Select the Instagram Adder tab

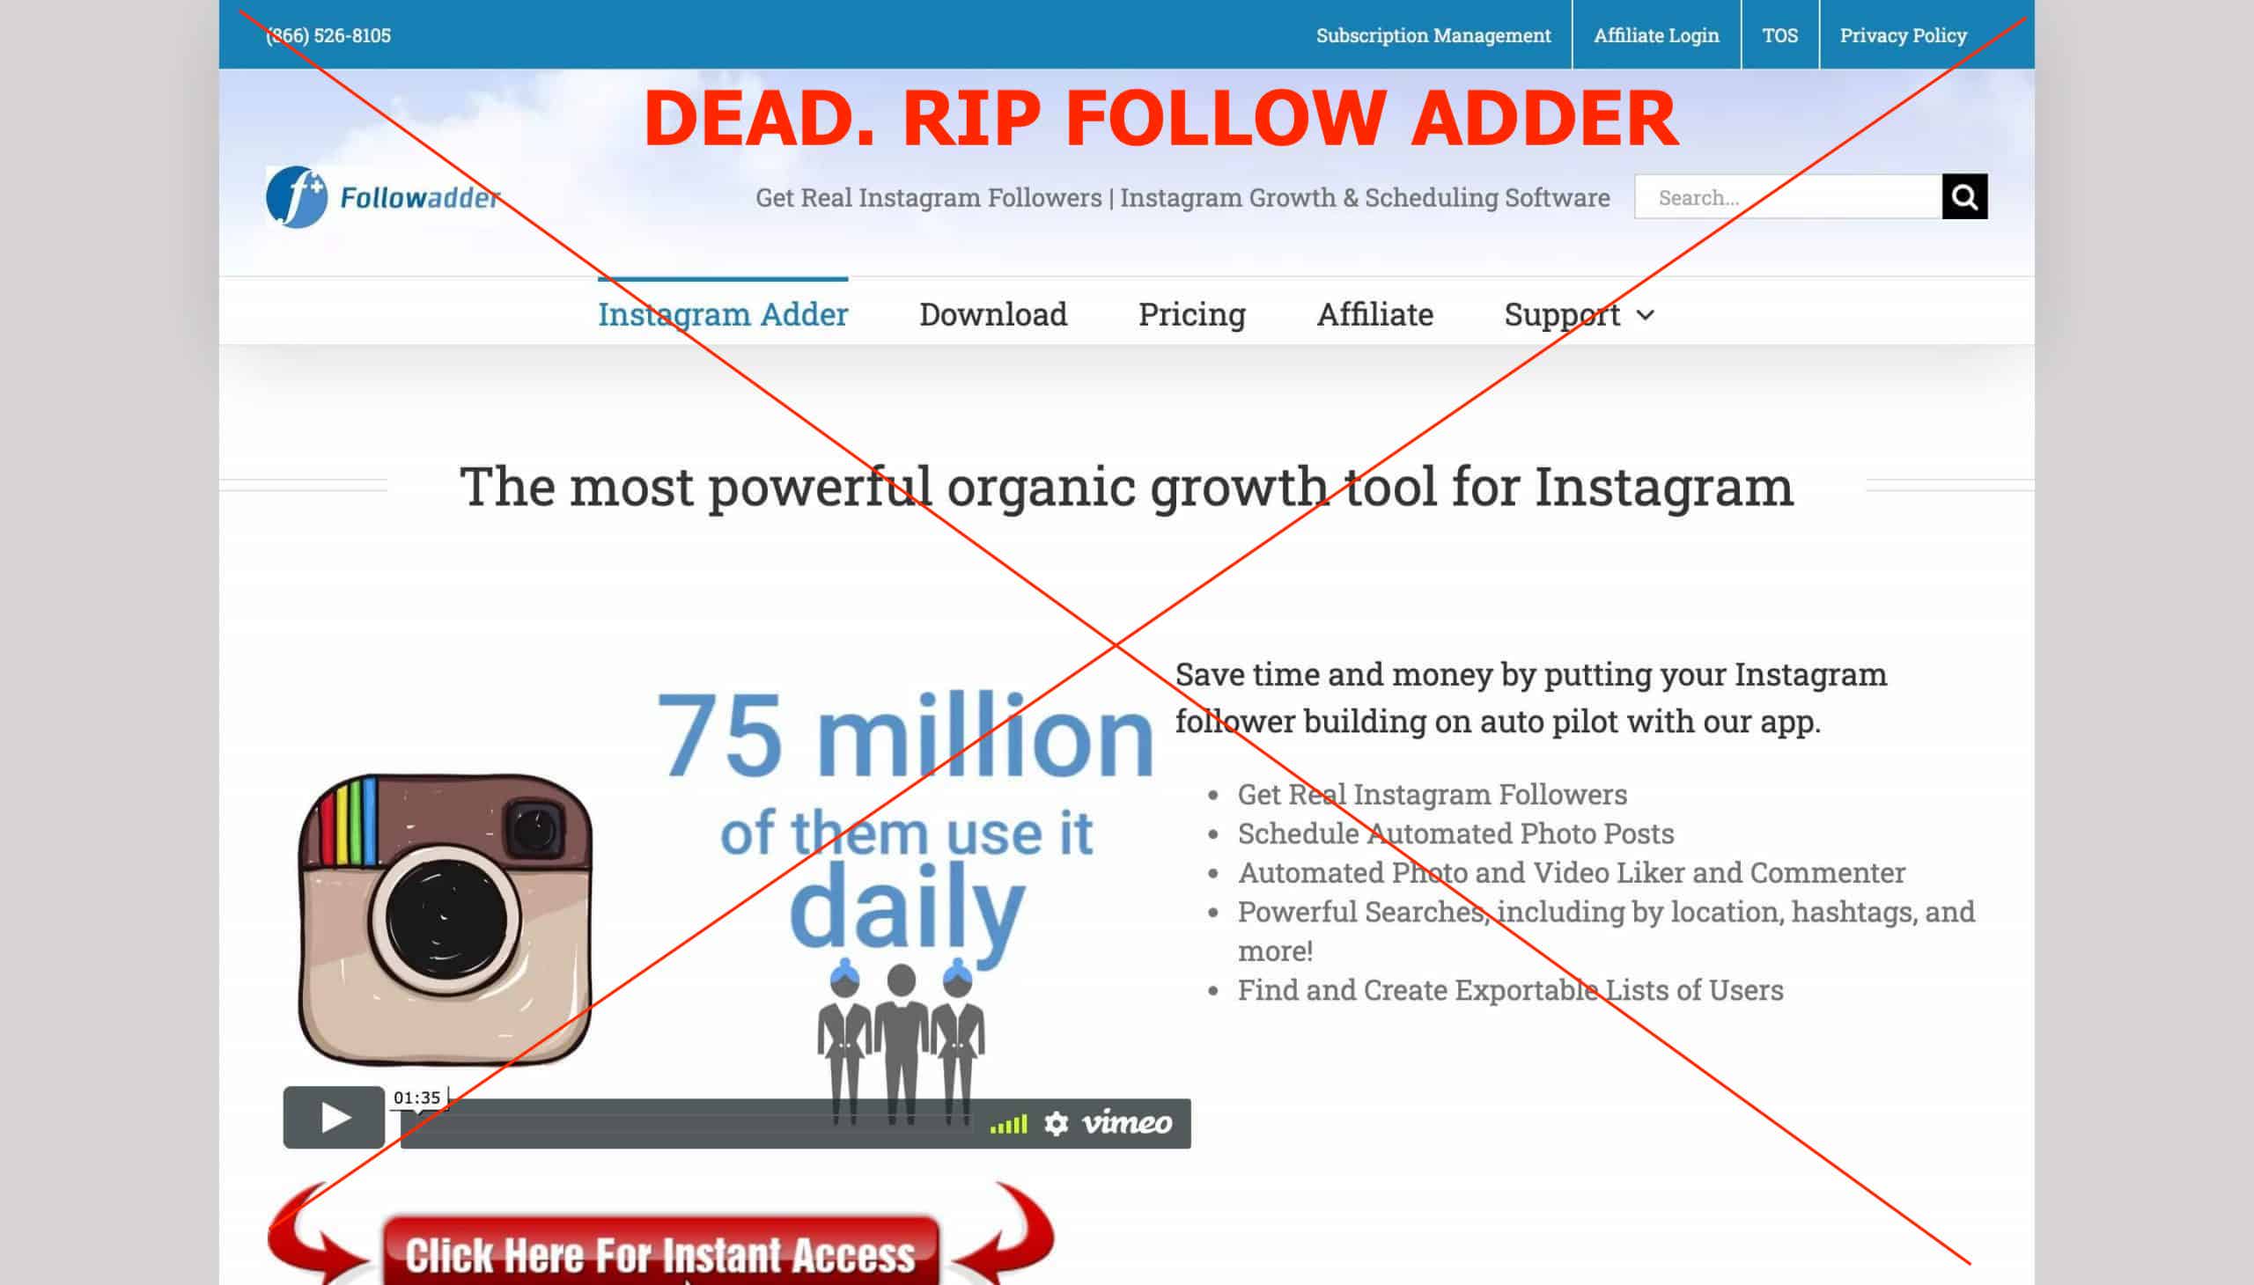tap(723, 312)
